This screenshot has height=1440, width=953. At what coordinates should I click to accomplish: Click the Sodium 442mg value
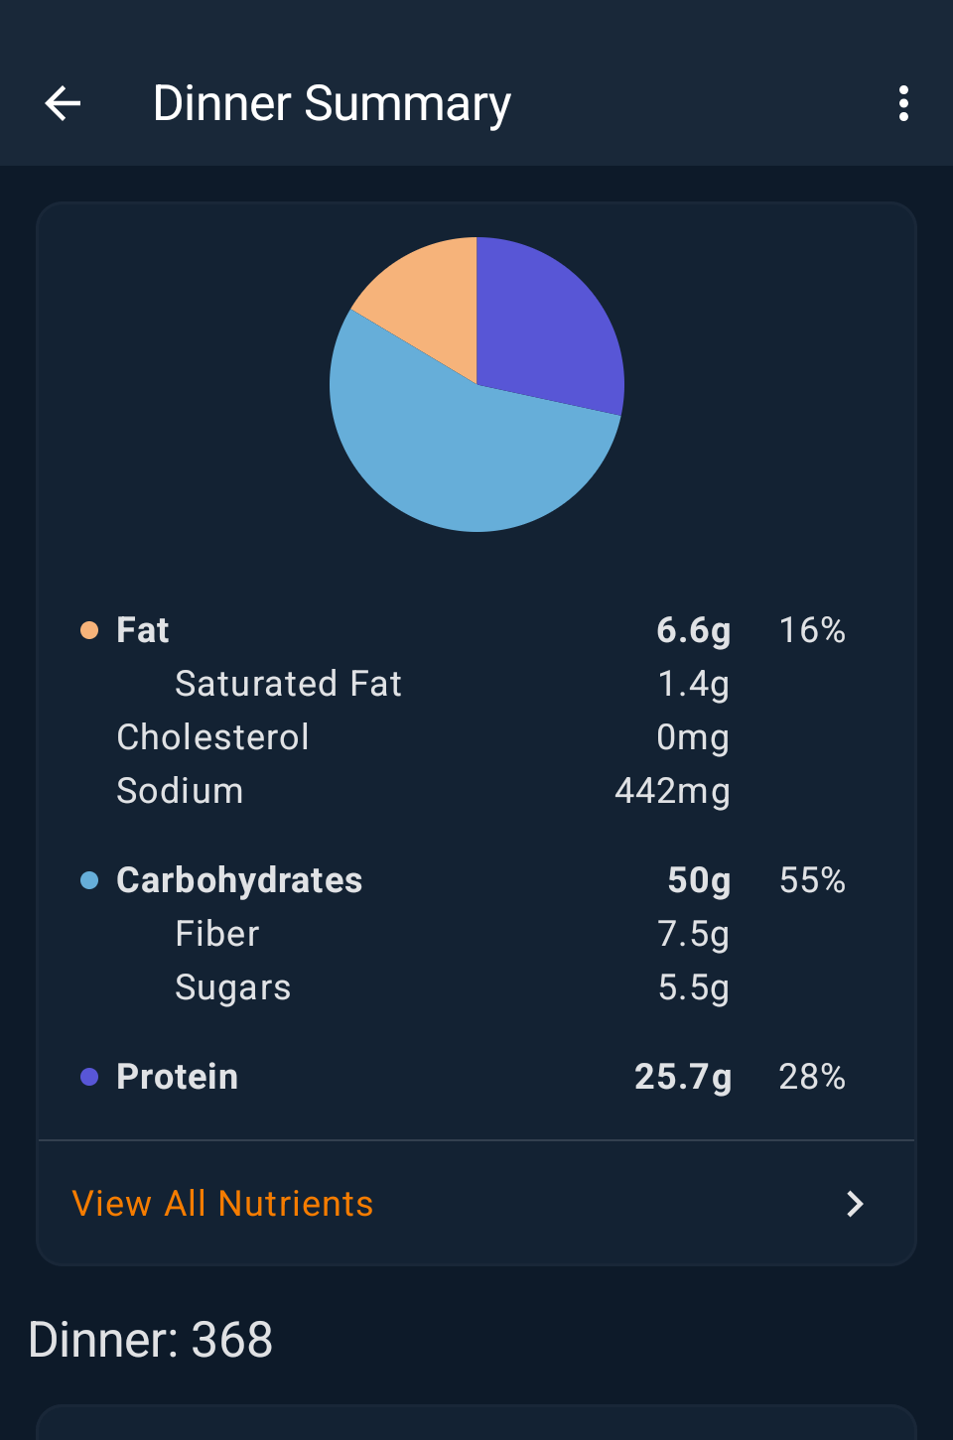pos(672,791)
